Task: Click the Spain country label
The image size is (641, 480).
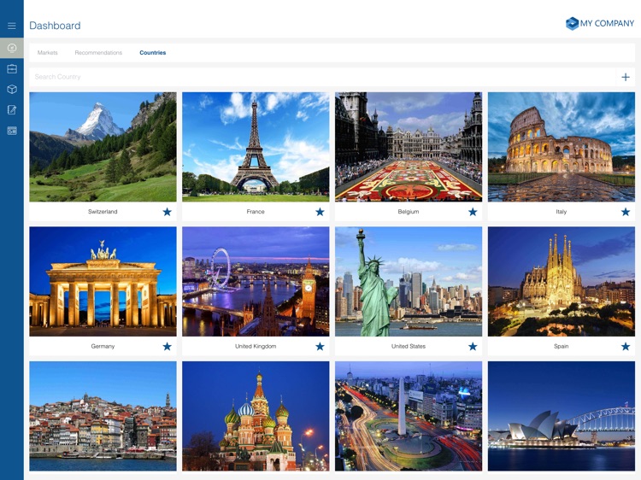Action: click(562, 346)
